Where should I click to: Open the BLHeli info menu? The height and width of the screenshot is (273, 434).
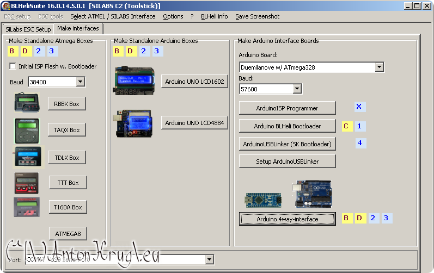click(214, 16)
